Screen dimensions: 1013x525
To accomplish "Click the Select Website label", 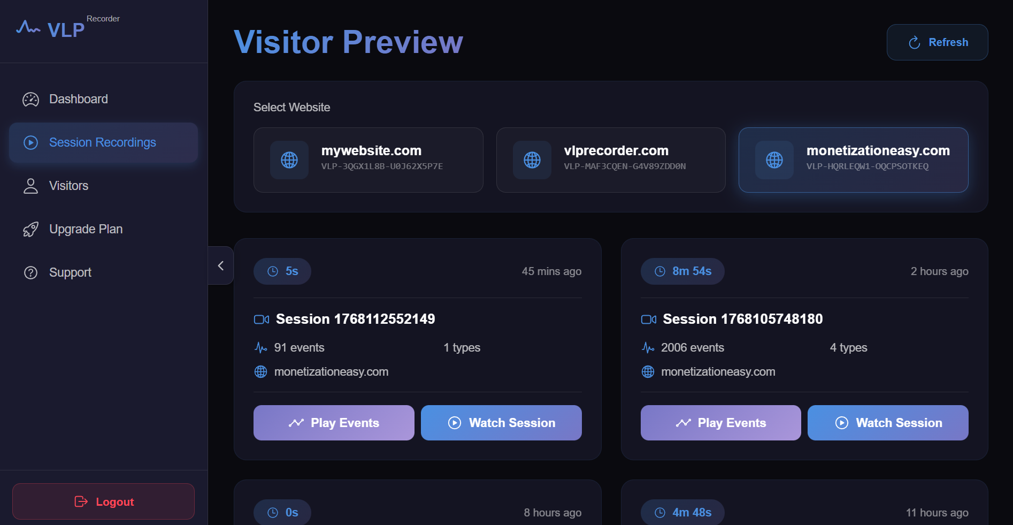I will [291, 108].
